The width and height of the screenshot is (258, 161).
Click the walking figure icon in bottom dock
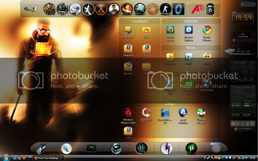pos(141,148)
